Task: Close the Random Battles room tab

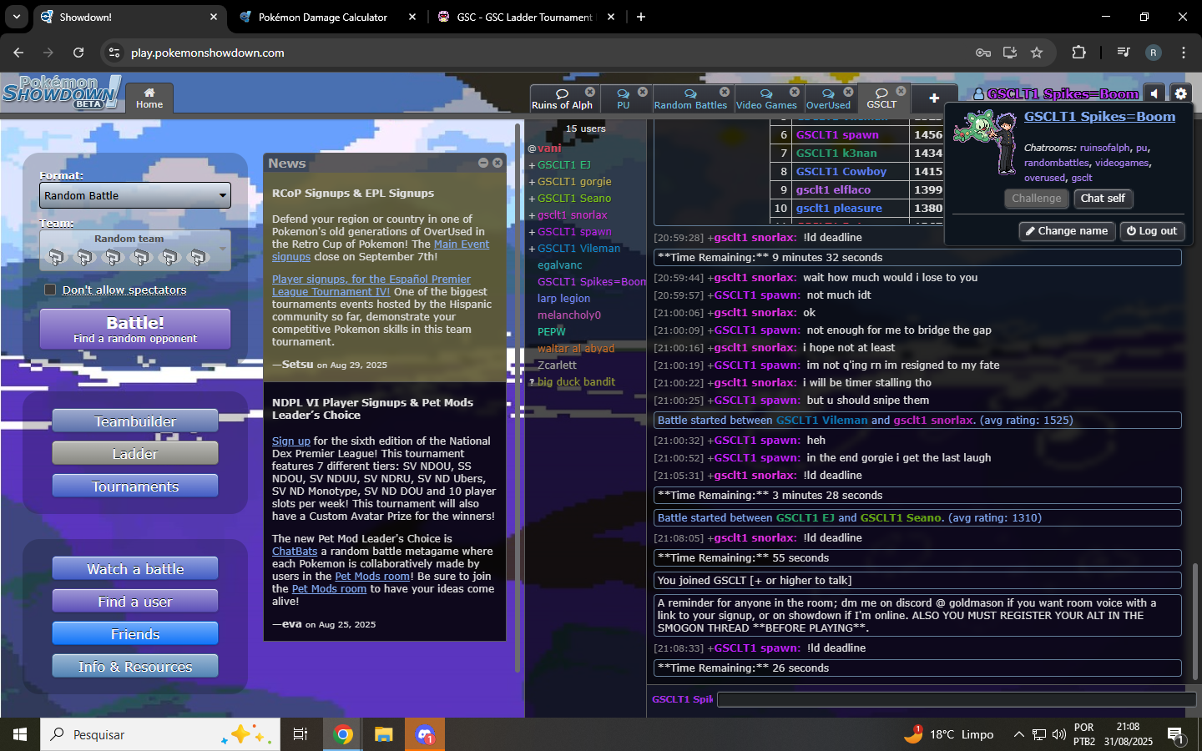Action: click(x=725, y=92)
